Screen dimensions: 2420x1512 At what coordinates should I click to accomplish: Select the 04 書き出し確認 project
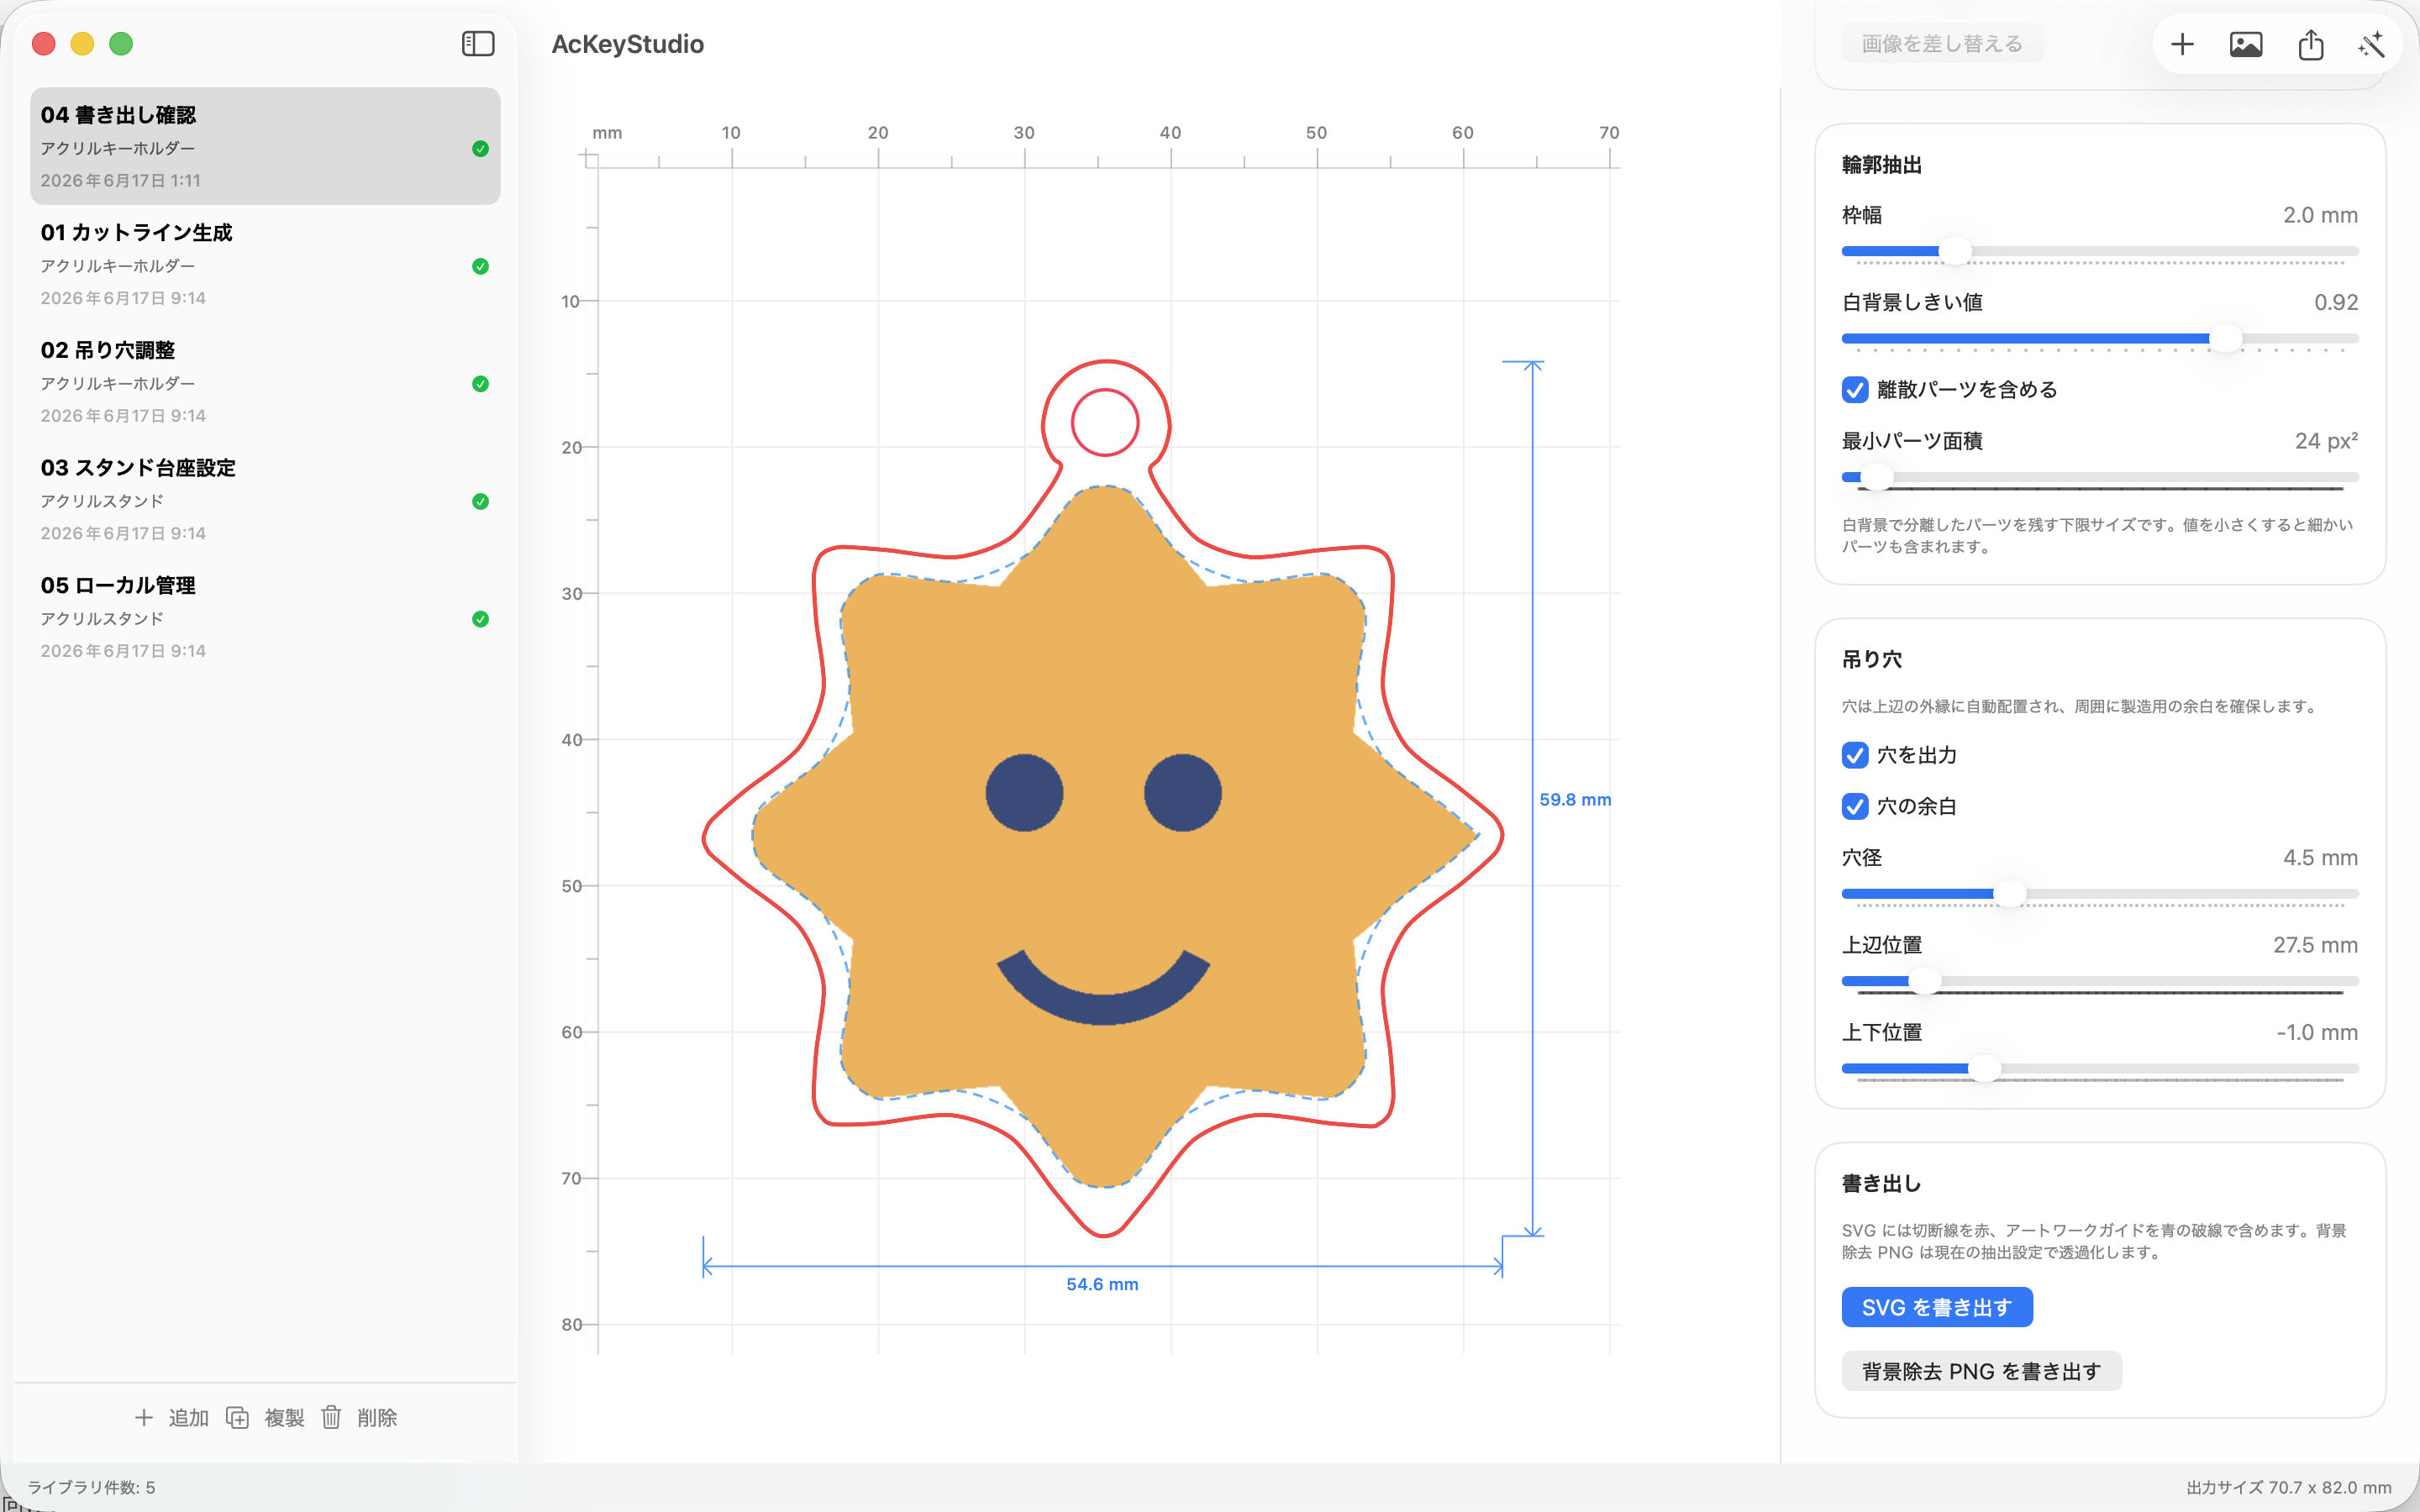click(265, 146)
